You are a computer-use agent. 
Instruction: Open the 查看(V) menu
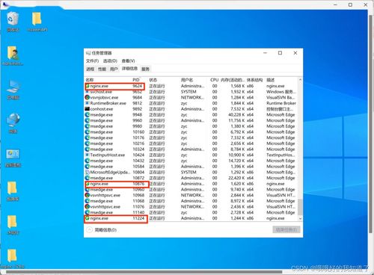click(x=128, y=61)
